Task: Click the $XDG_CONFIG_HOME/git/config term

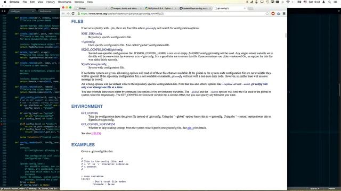Action: [x=102, y=49]
